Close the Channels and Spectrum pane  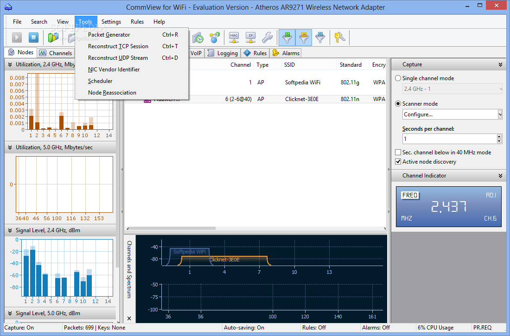point(129,318)
